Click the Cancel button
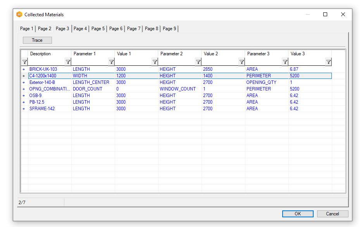 tap(332, 214)
